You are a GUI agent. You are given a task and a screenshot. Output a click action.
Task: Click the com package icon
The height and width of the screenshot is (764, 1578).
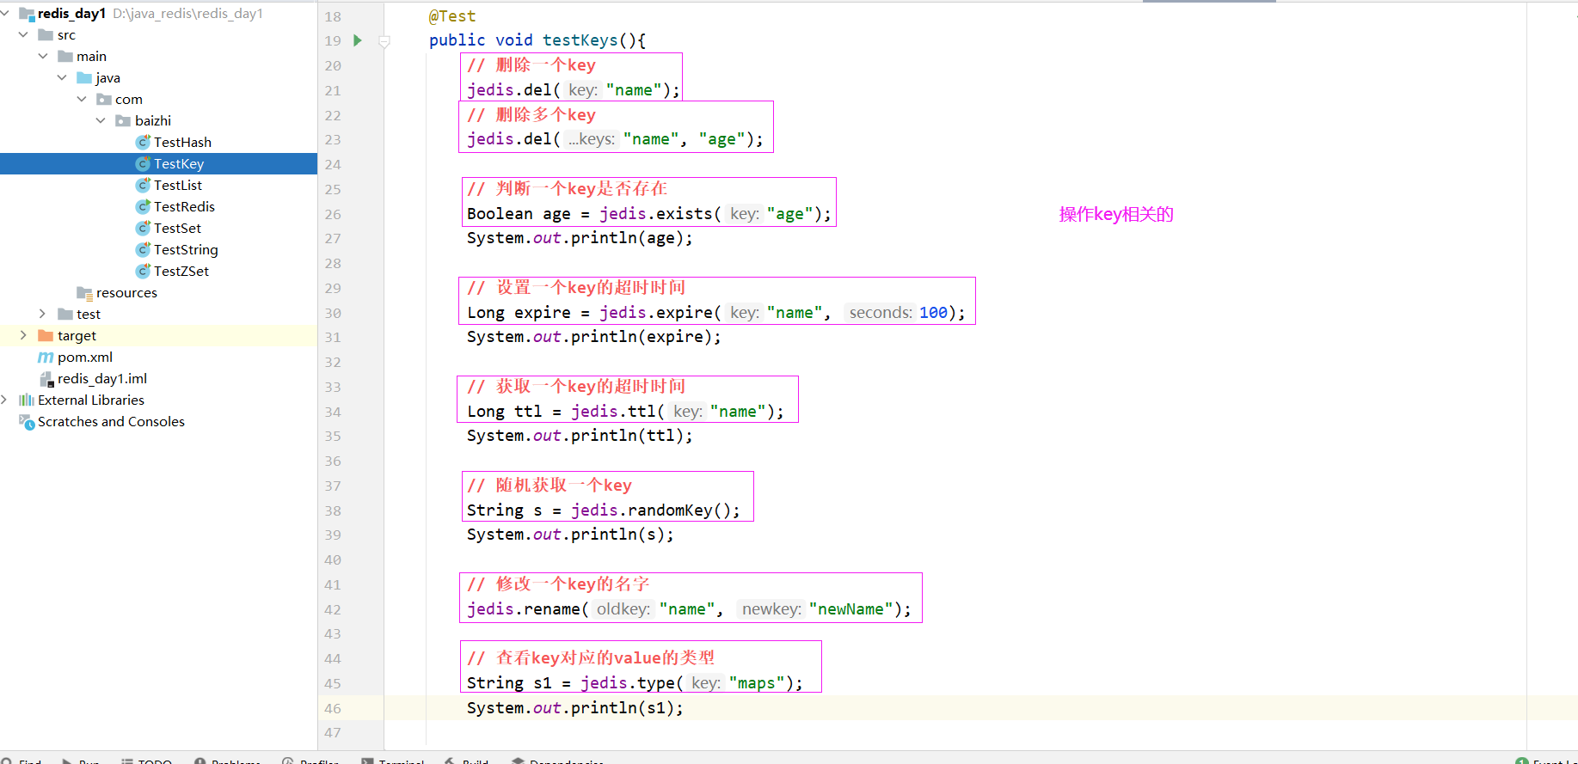pos(104,99)
